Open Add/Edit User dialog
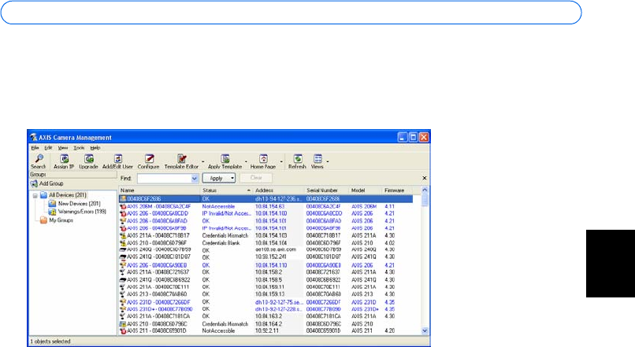The height and width of the screenshot is (347, 635). pos(118,161)
